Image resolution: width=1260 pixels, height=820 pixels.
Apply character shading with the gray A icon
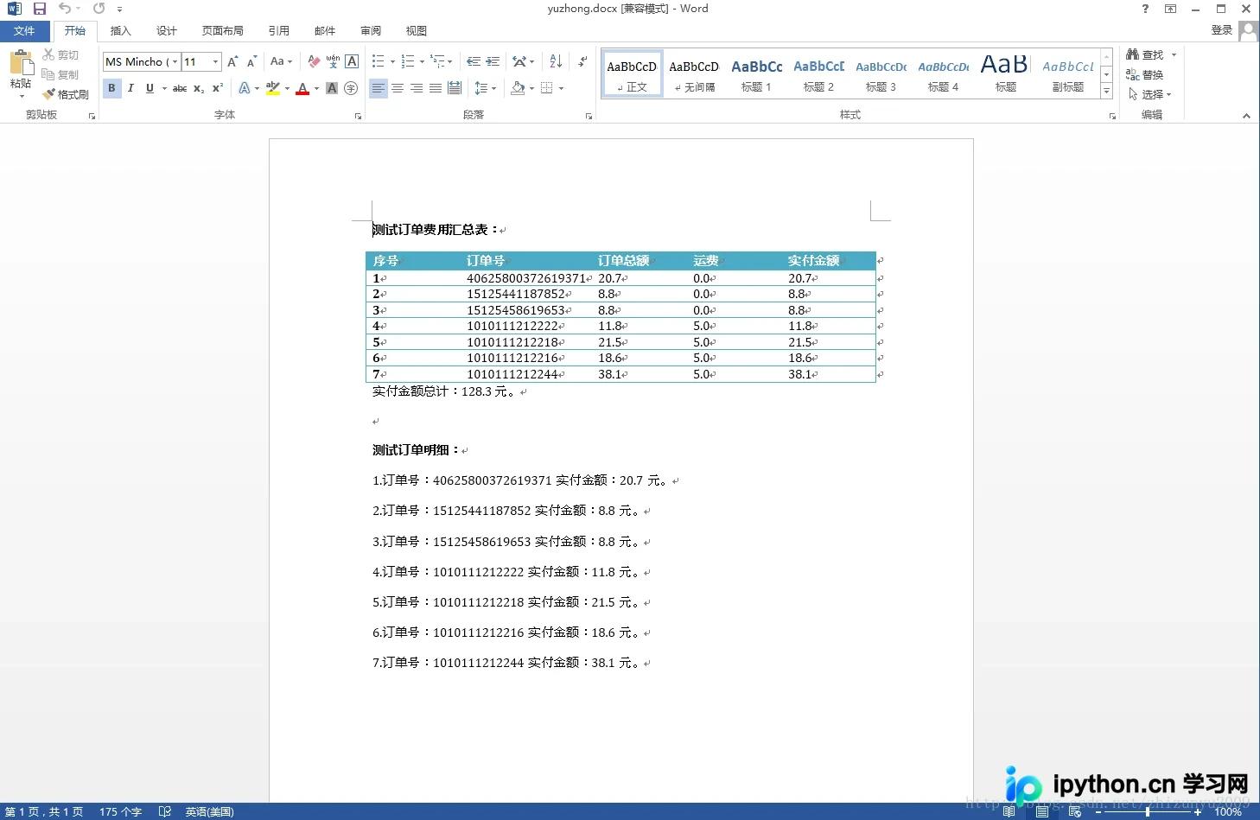pyautogui.click(x=332, y=88)
